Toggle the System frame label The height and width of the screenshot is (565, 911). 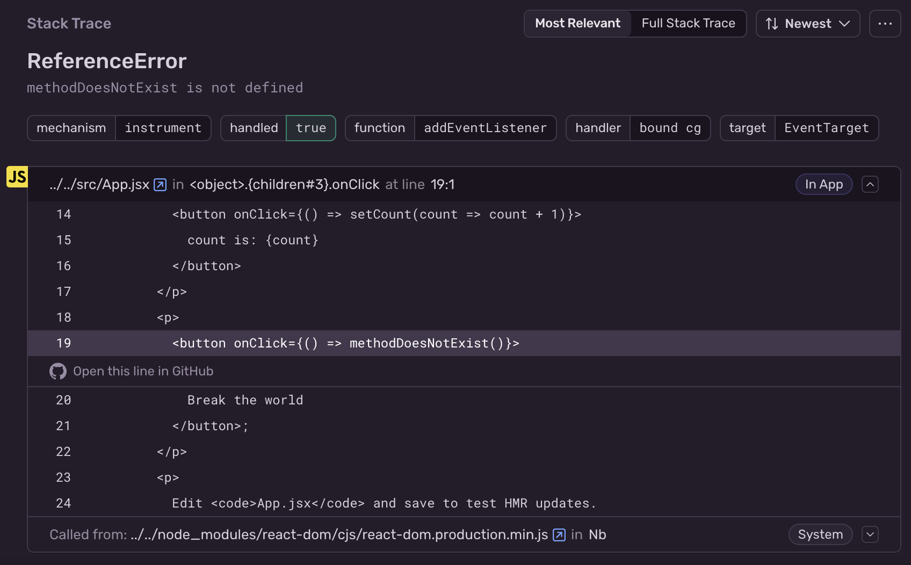coord(820,534)
